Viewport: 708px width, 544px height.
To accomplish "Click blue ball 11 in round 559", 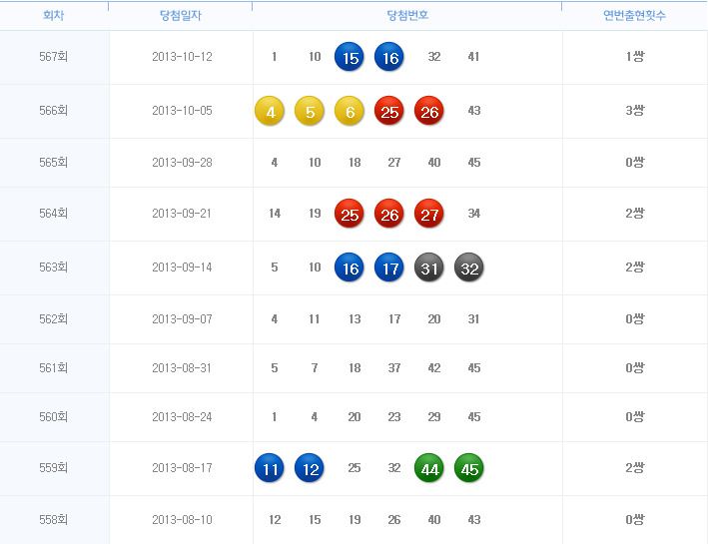I will pyautogui.click(x=270, y=468).
